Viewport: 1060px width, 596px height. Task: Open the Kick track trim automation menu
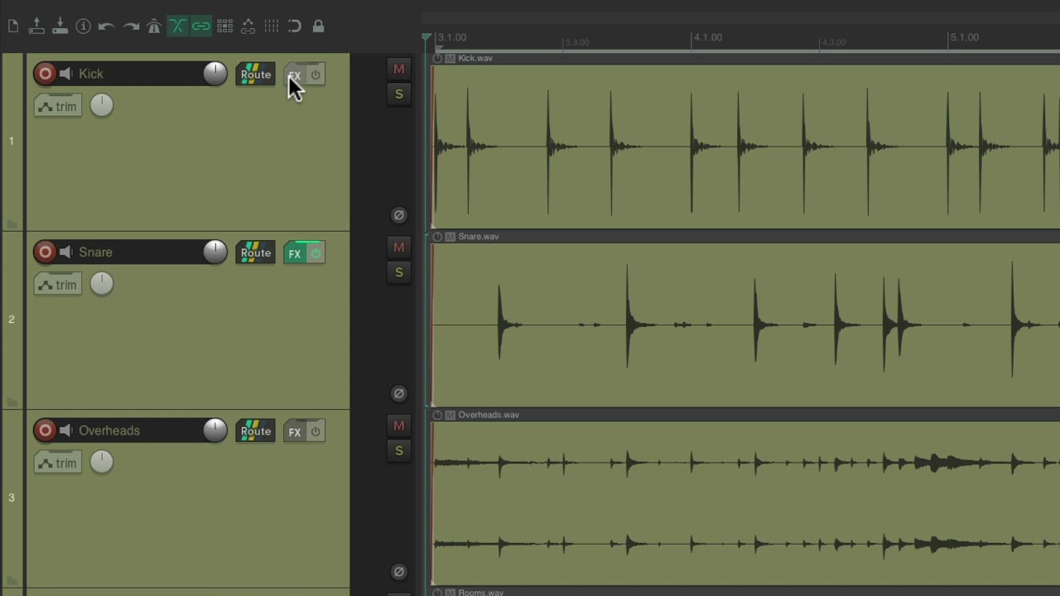(x=58, y=106)
